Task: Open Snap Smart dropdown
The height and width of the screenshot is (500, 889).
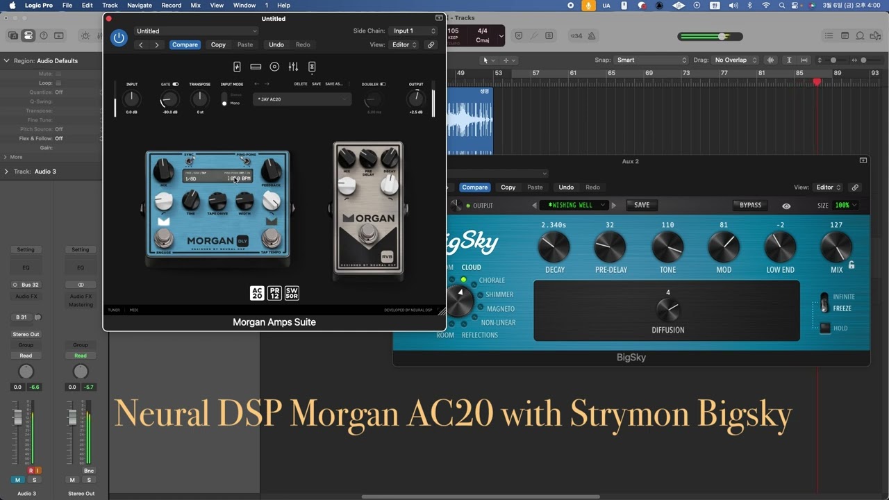Action: click(x=651, y=60)
